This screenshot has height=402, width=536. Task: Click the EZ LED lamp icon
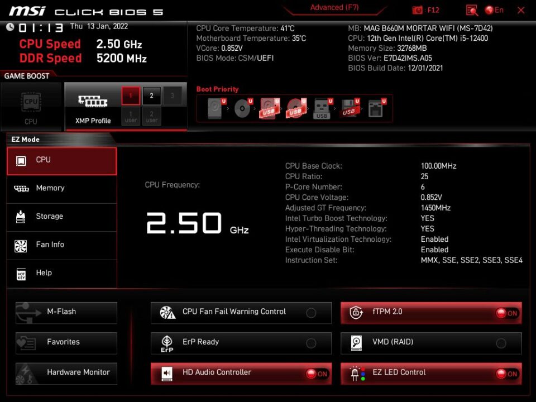(357, 374)
